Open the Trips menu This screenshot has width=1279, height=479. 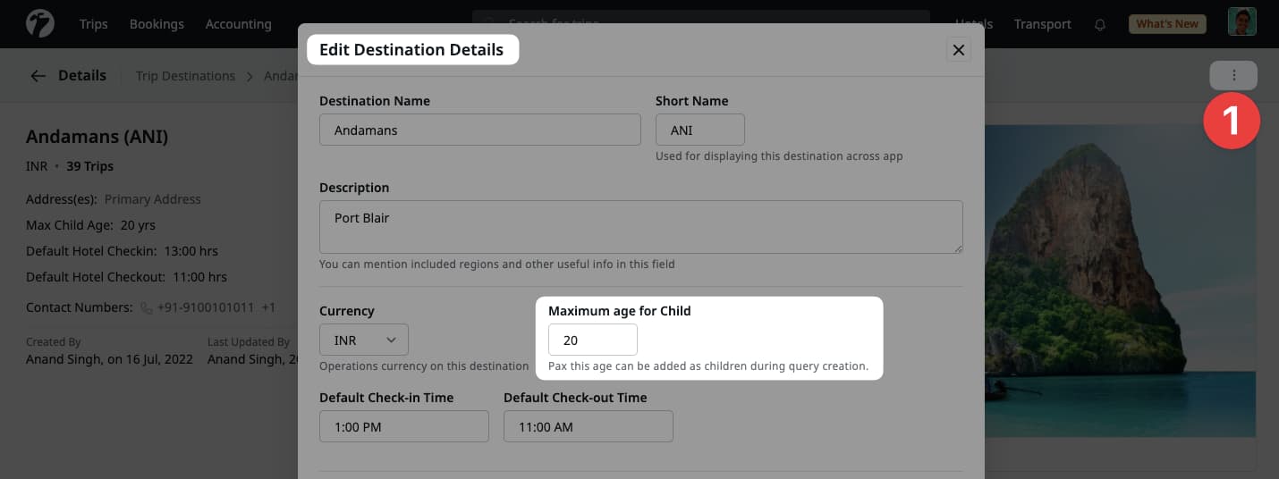(93, 24)
